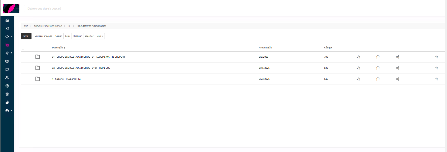Sort by Descrição column
Screen dimensions: 447x152
(x=58, y=48)
